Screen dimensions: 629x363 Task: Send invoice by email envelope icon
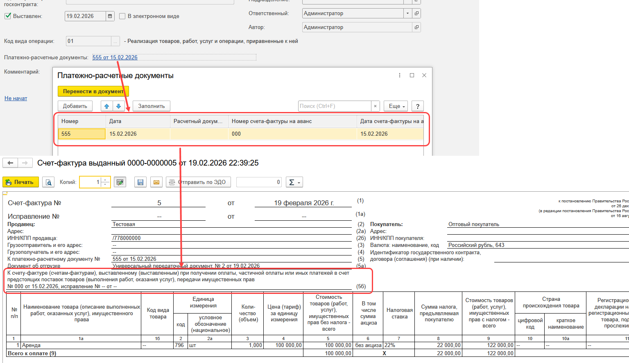point(156,182)
